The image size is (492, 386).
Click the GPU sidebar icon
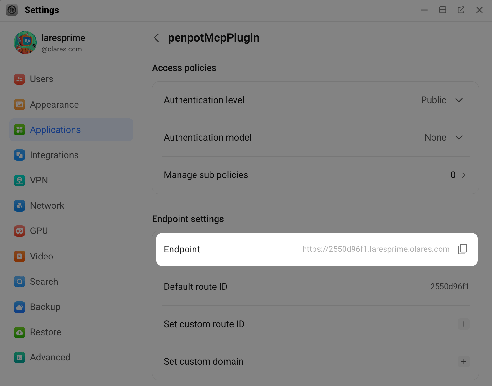[20, 231]
